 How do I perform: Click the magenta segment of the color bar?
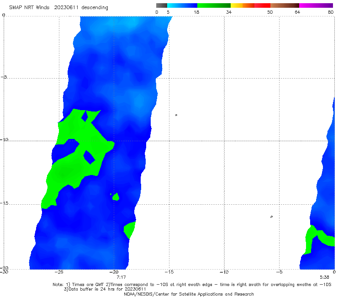coord(316,5)
